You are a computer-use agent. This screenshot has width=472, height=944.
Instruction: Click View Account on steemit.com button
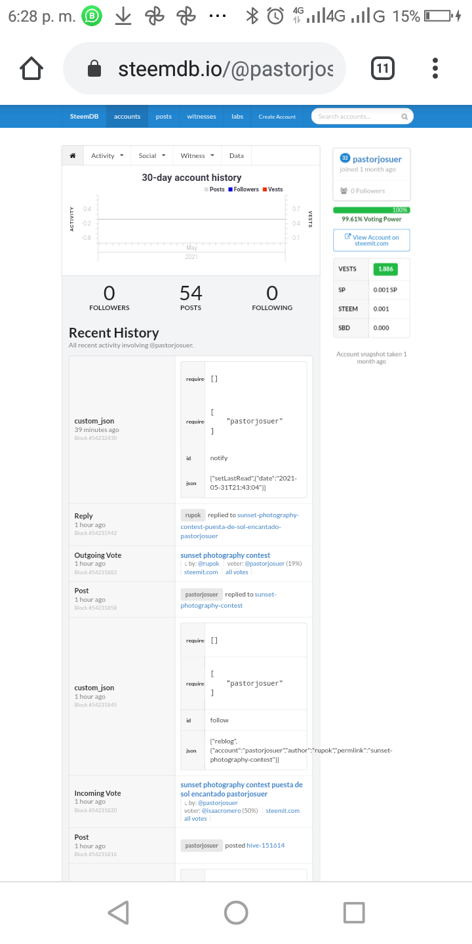point(372,240)
